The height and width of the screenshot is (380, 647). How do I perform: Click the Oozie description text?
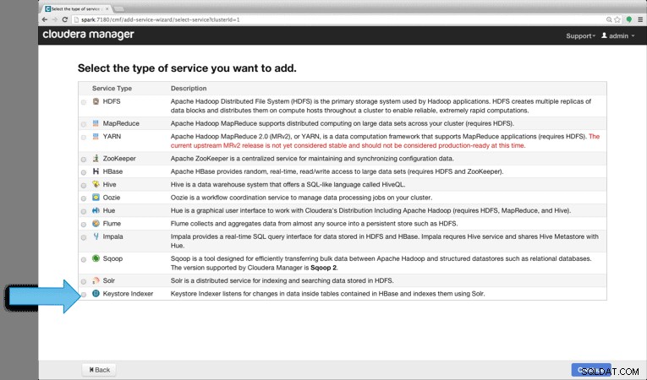point(301,198)
